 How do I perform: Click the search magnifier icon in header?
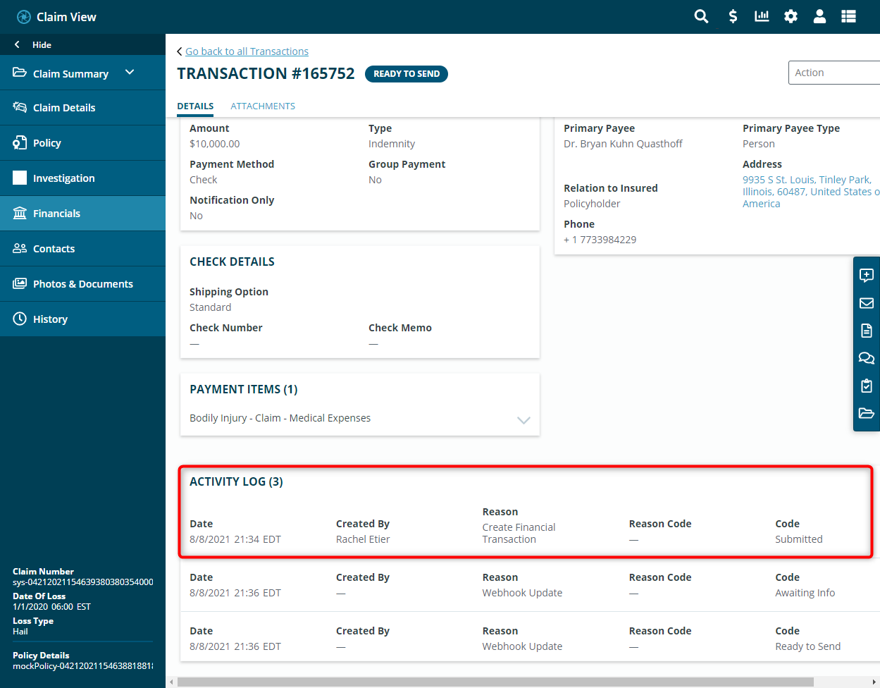click(701, 16)
